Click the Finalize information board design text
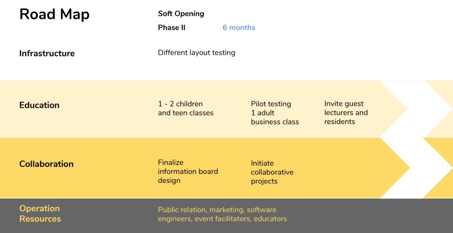Screen dimensions: 453x233 click(x=188, y=171)
